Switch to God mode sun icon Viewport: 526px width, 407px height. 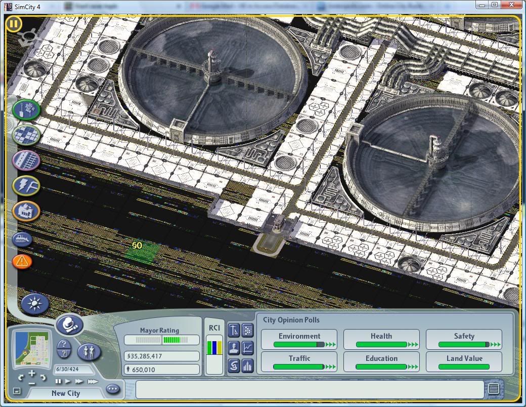point(35,304)
